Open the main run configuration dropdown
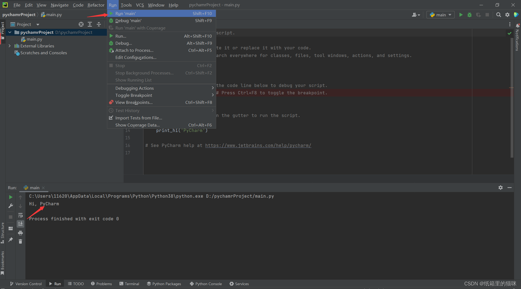 [x=440, y=15]
